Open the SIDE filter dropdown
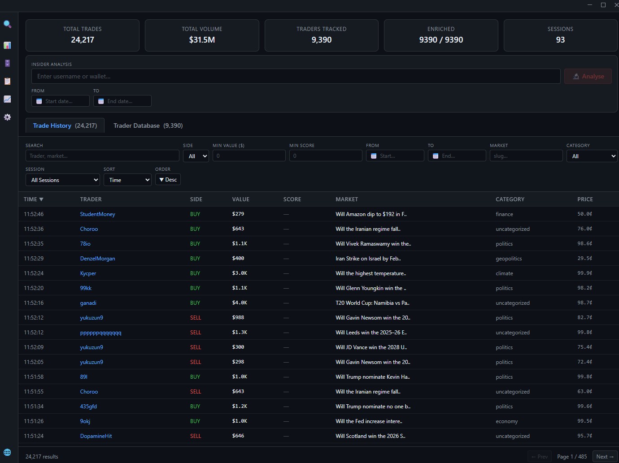 click(196, 156)
